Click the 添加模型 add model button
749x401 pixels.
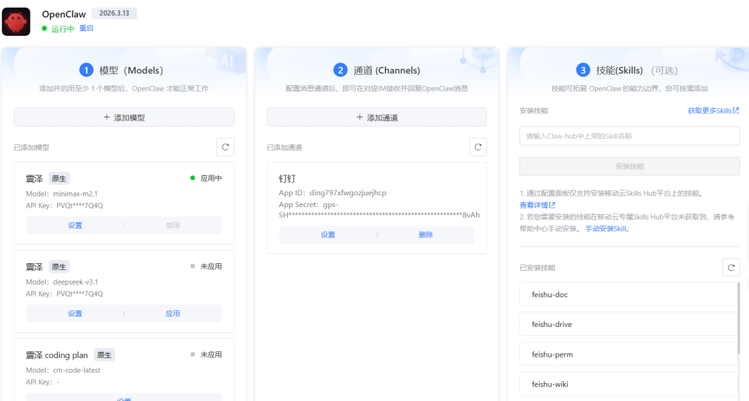click(123, 117)
